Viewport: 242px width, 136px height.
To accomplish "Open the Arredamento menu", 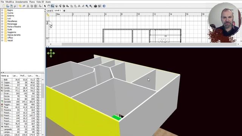I will click(22, 2).
